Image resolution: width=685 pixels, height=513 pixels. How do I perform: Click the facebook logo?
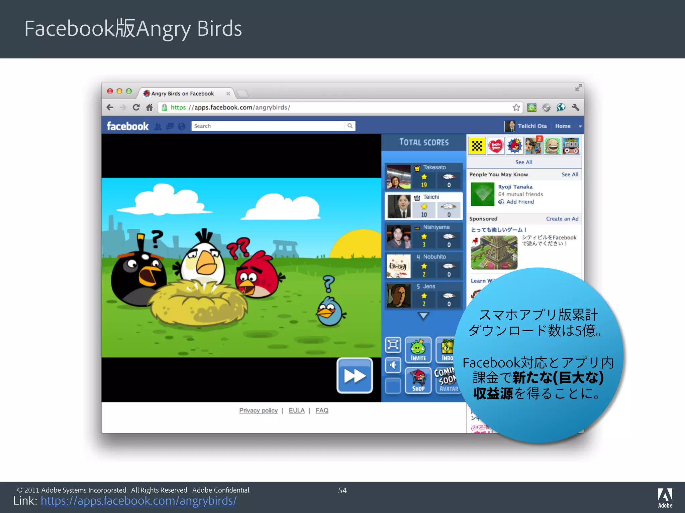click(x=127, y=126)
